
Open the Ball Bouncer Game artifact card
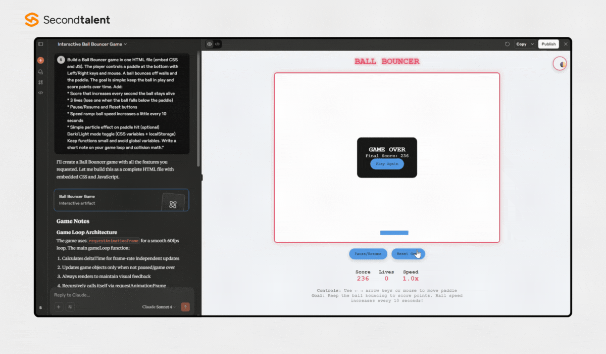(x=121, y=200)
